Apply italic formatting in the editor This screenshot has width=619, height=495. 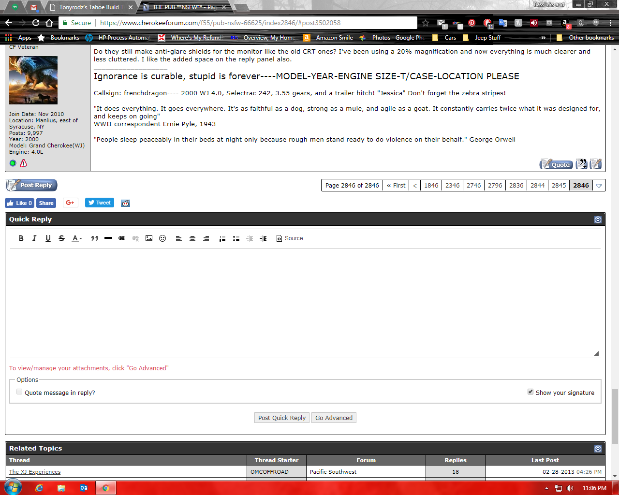[34, 238]
